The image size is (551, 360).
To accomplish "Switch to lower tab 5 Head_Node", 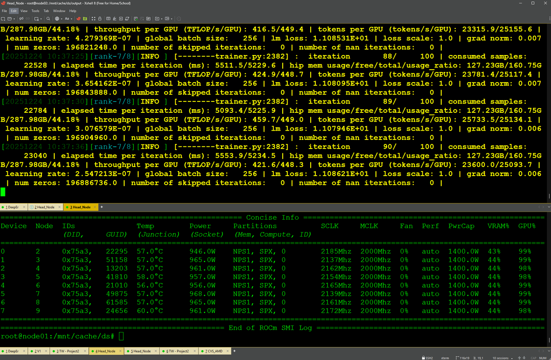I will 141,351.
